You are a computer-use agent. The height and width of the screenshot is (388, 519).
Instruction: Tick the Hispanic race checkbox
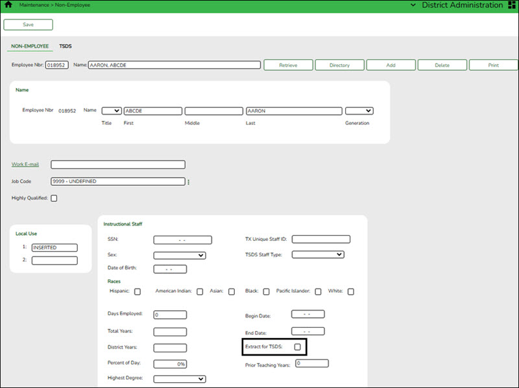coord(137,291)
